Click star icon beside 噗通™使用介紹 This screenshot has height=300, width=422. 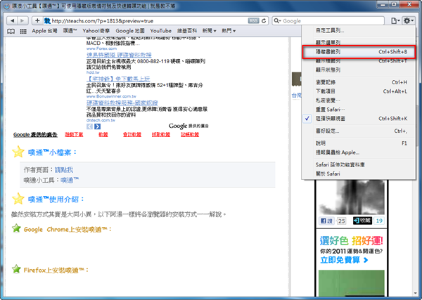pos(18,199)
